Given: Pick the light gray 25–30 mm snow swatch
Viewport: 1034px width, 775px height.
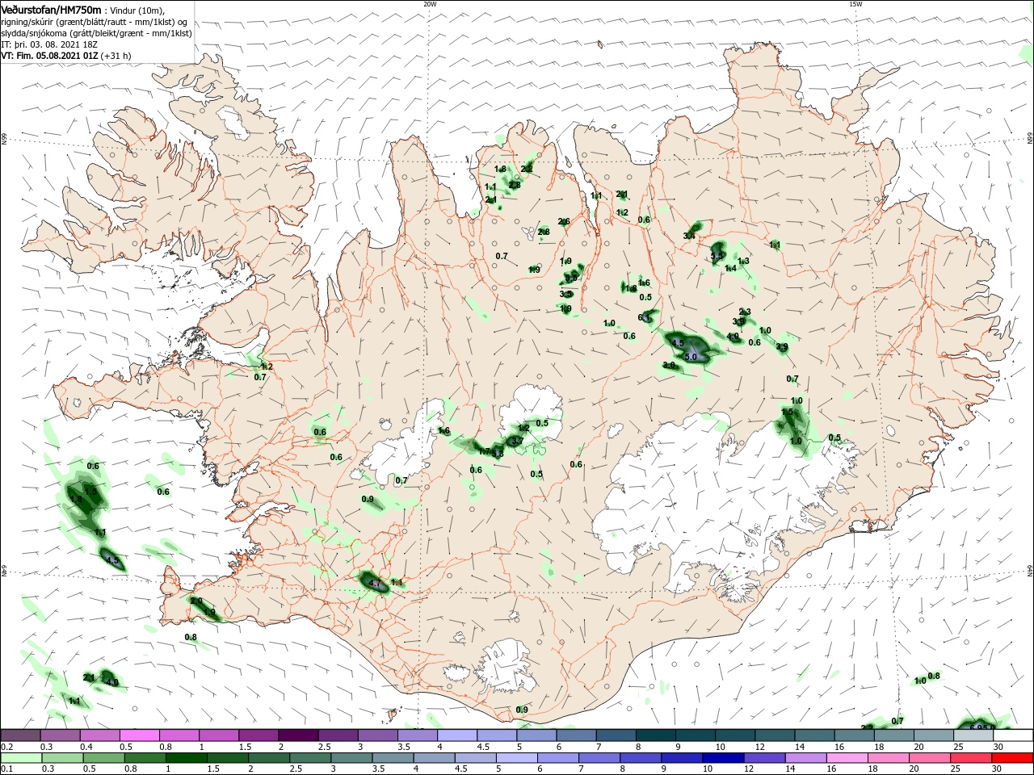Looking at the screenshot, I should (x=973, y=735).
